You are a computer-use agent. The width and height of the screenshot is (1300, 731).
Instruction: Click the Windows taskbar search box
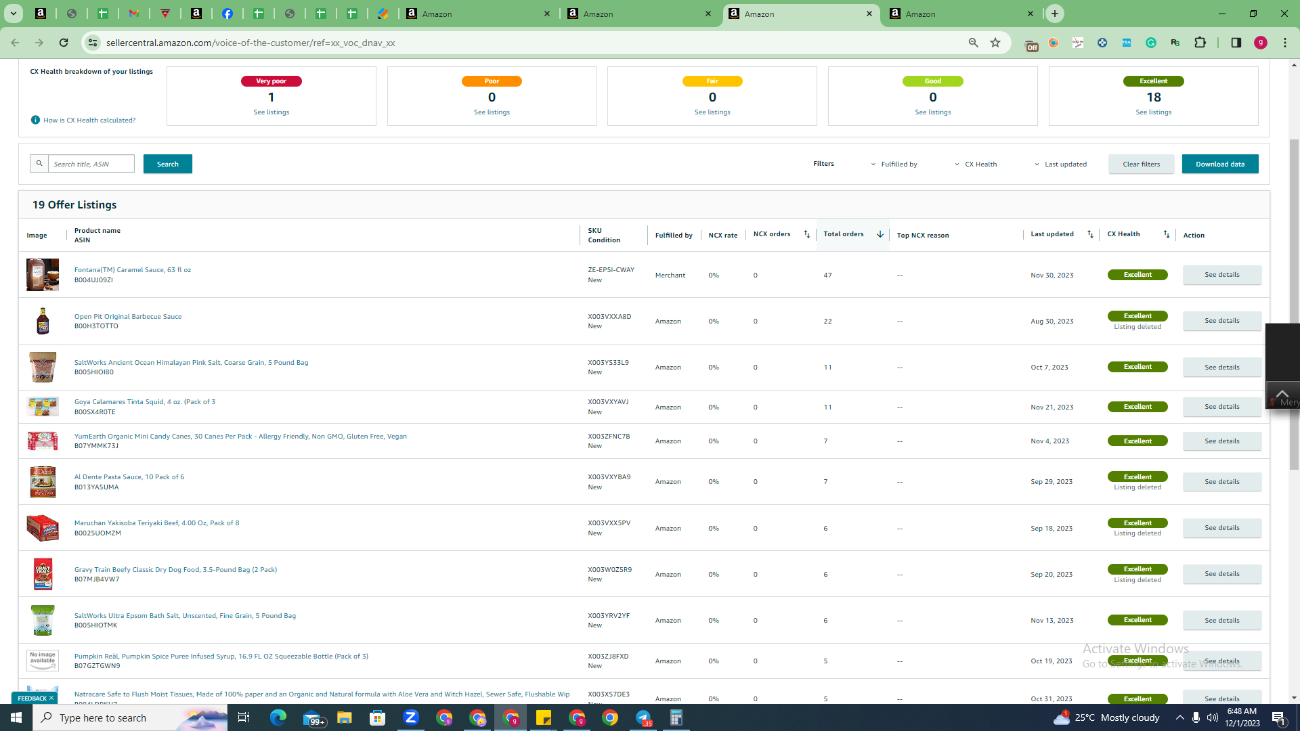[130, 717]
